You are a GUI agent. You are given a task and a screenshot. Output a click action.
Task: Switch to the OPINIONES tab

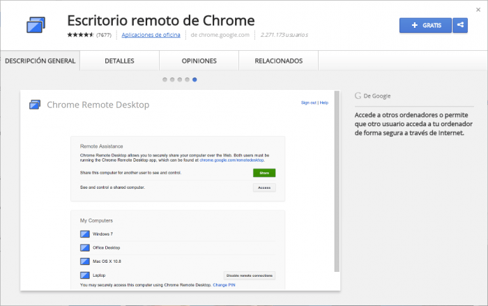tap(199, 61)
